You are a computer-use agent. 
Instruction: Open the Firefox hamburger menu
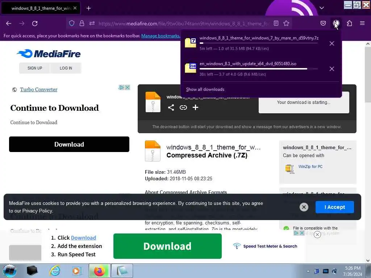[x=362, y=23]
